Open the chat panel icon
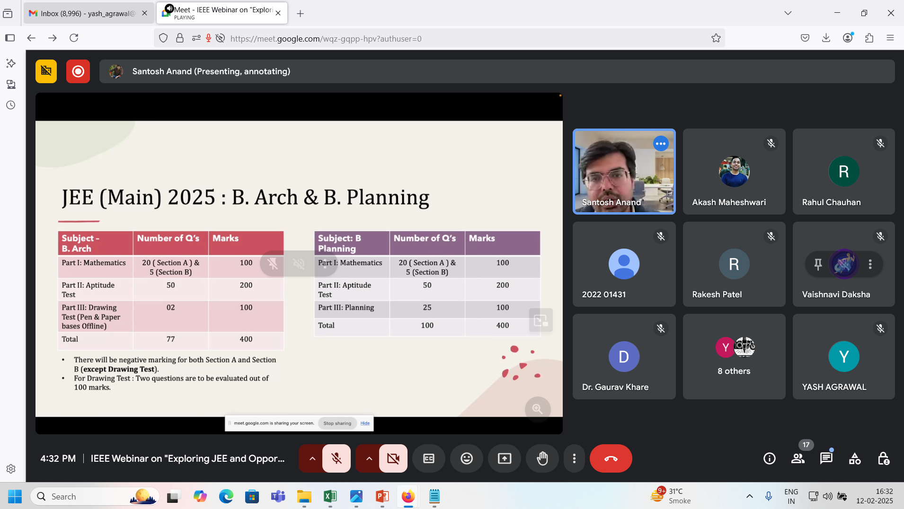This screenshot has height=509, width=904. 826,458
